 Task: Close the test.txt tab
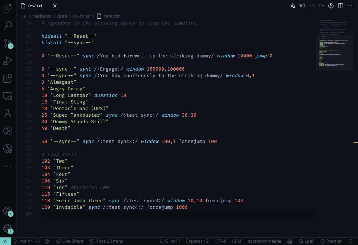coord(55,6)
